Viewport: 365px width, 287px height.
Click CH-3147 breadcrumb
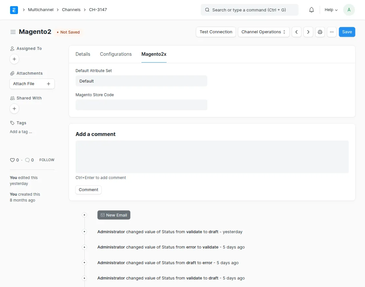98,9
